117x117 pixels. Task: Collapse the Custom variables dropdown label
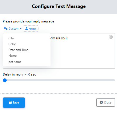[14, 29]
